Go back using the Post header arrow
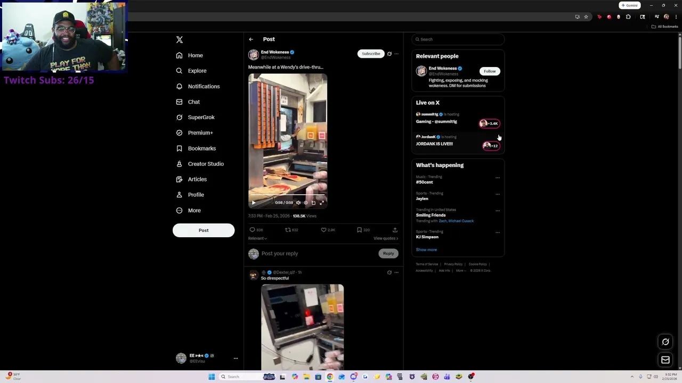Screen dimensions: 682x383 pyautogui.click(x=251, y=39)
